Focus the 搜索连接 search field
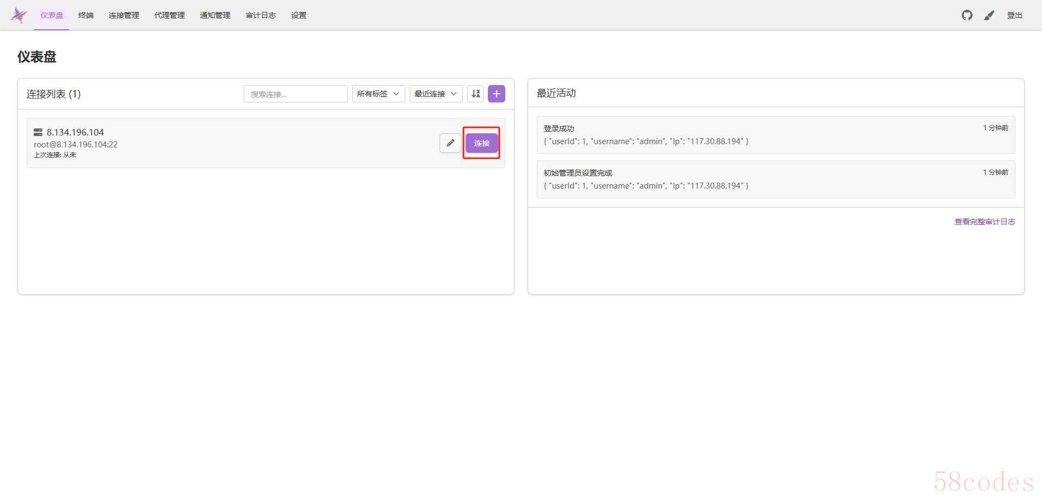 coord(296,94)
